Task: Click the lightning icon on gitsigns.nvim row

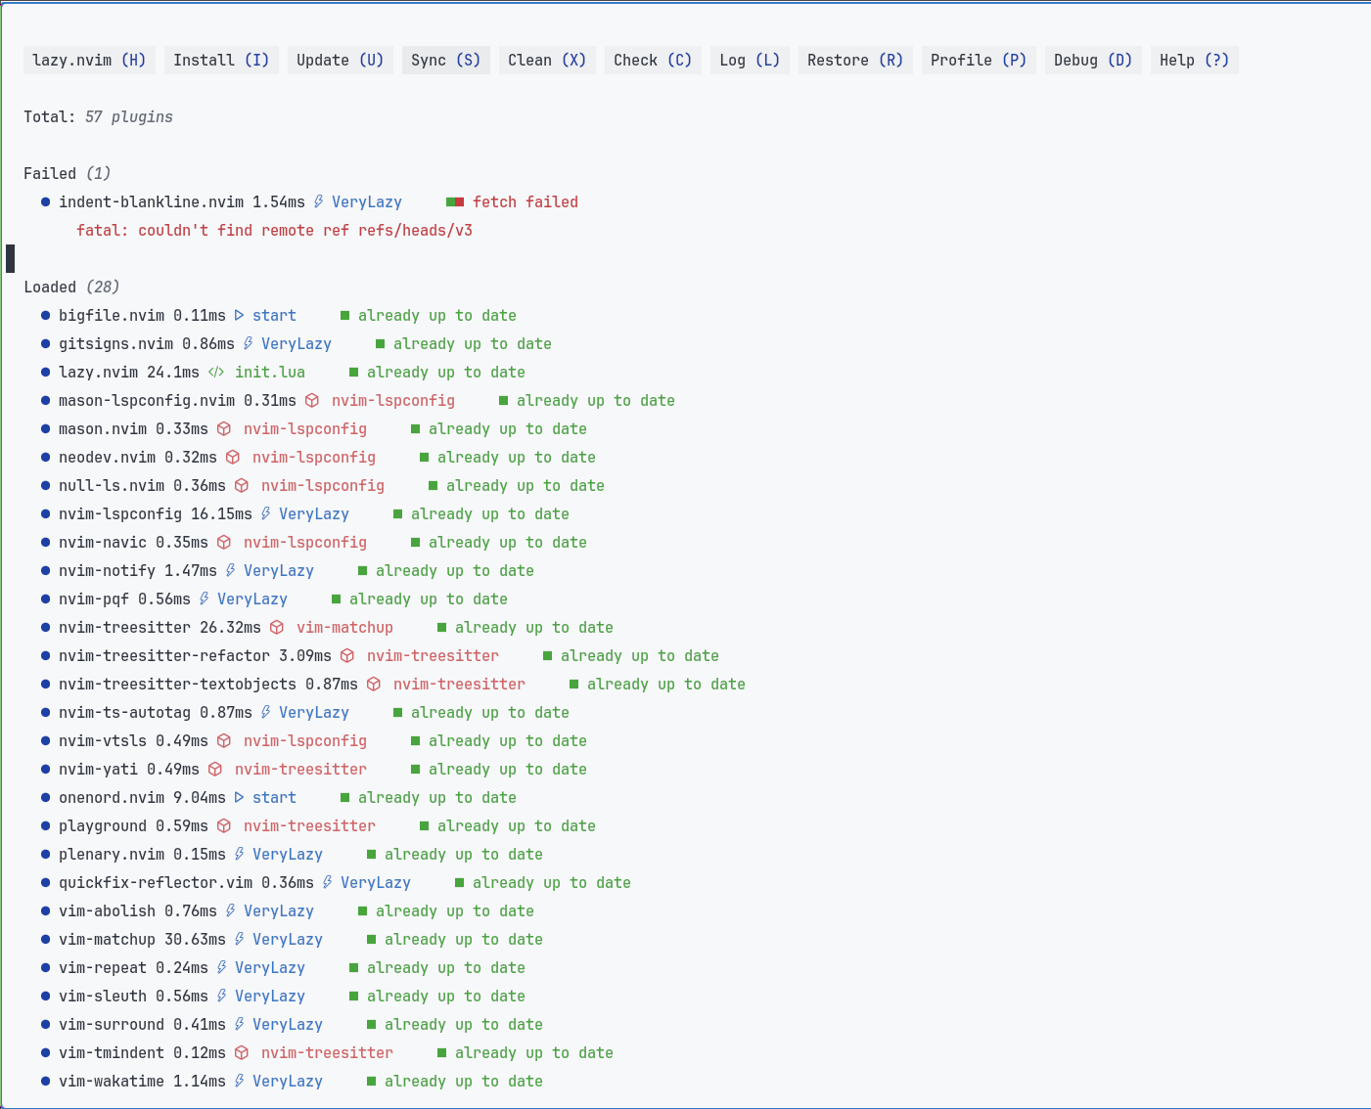Action: tap(248, 343)
